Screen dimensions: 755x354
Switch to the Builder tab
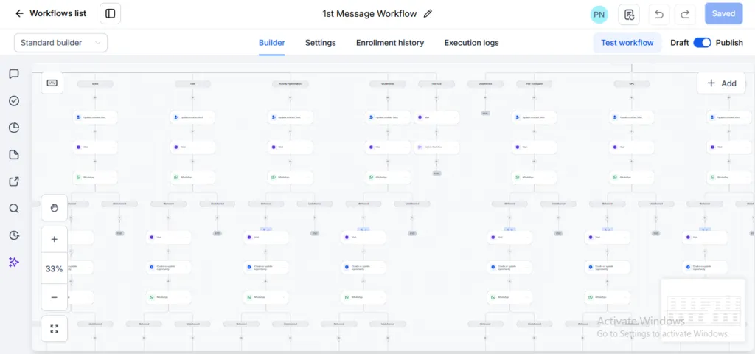click(x=272, y=42)
